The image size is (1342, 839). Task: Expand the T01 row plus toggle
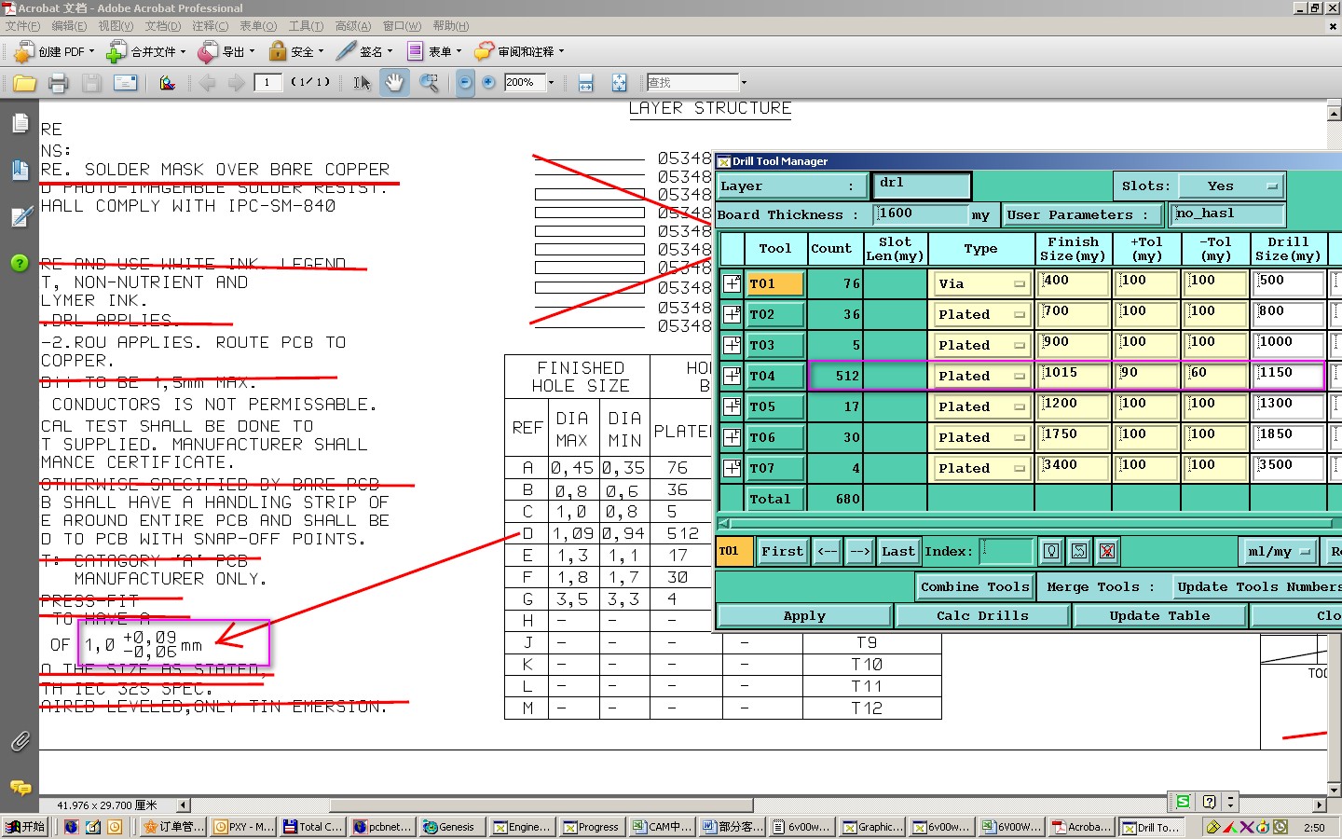(x=733, y=283)
